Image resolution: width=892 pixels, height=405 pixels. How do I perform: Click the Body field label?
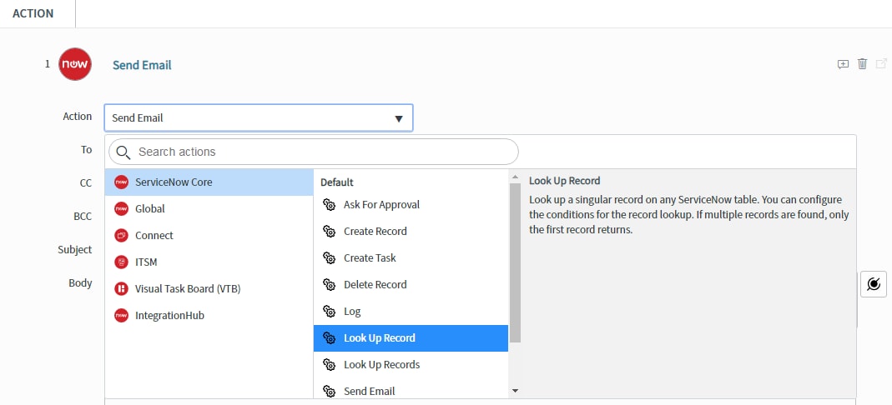80,282
